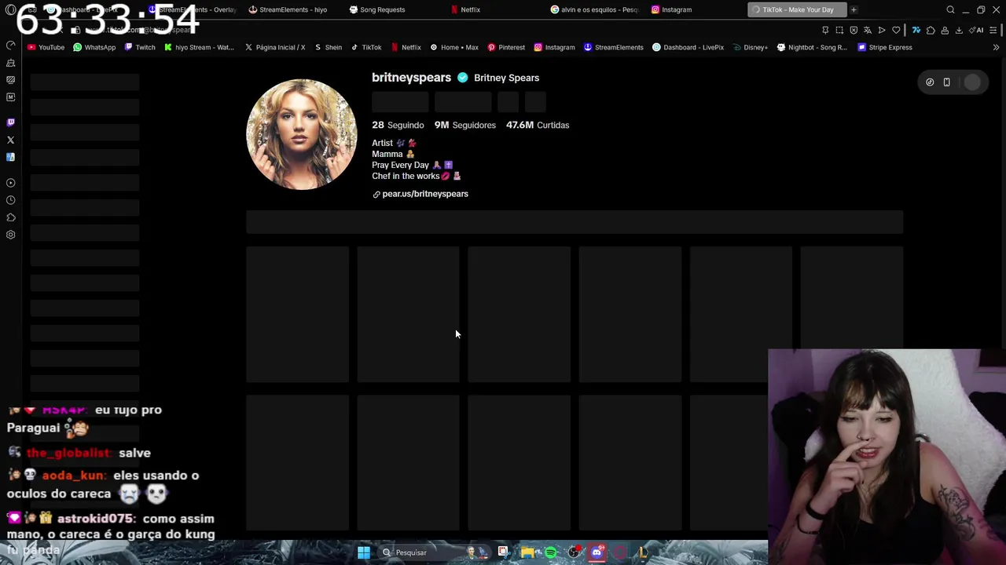The width and height of the screenshot is (1006, 565).
Task: Open the X sidebar panel icon
Action: click(10, 140)
